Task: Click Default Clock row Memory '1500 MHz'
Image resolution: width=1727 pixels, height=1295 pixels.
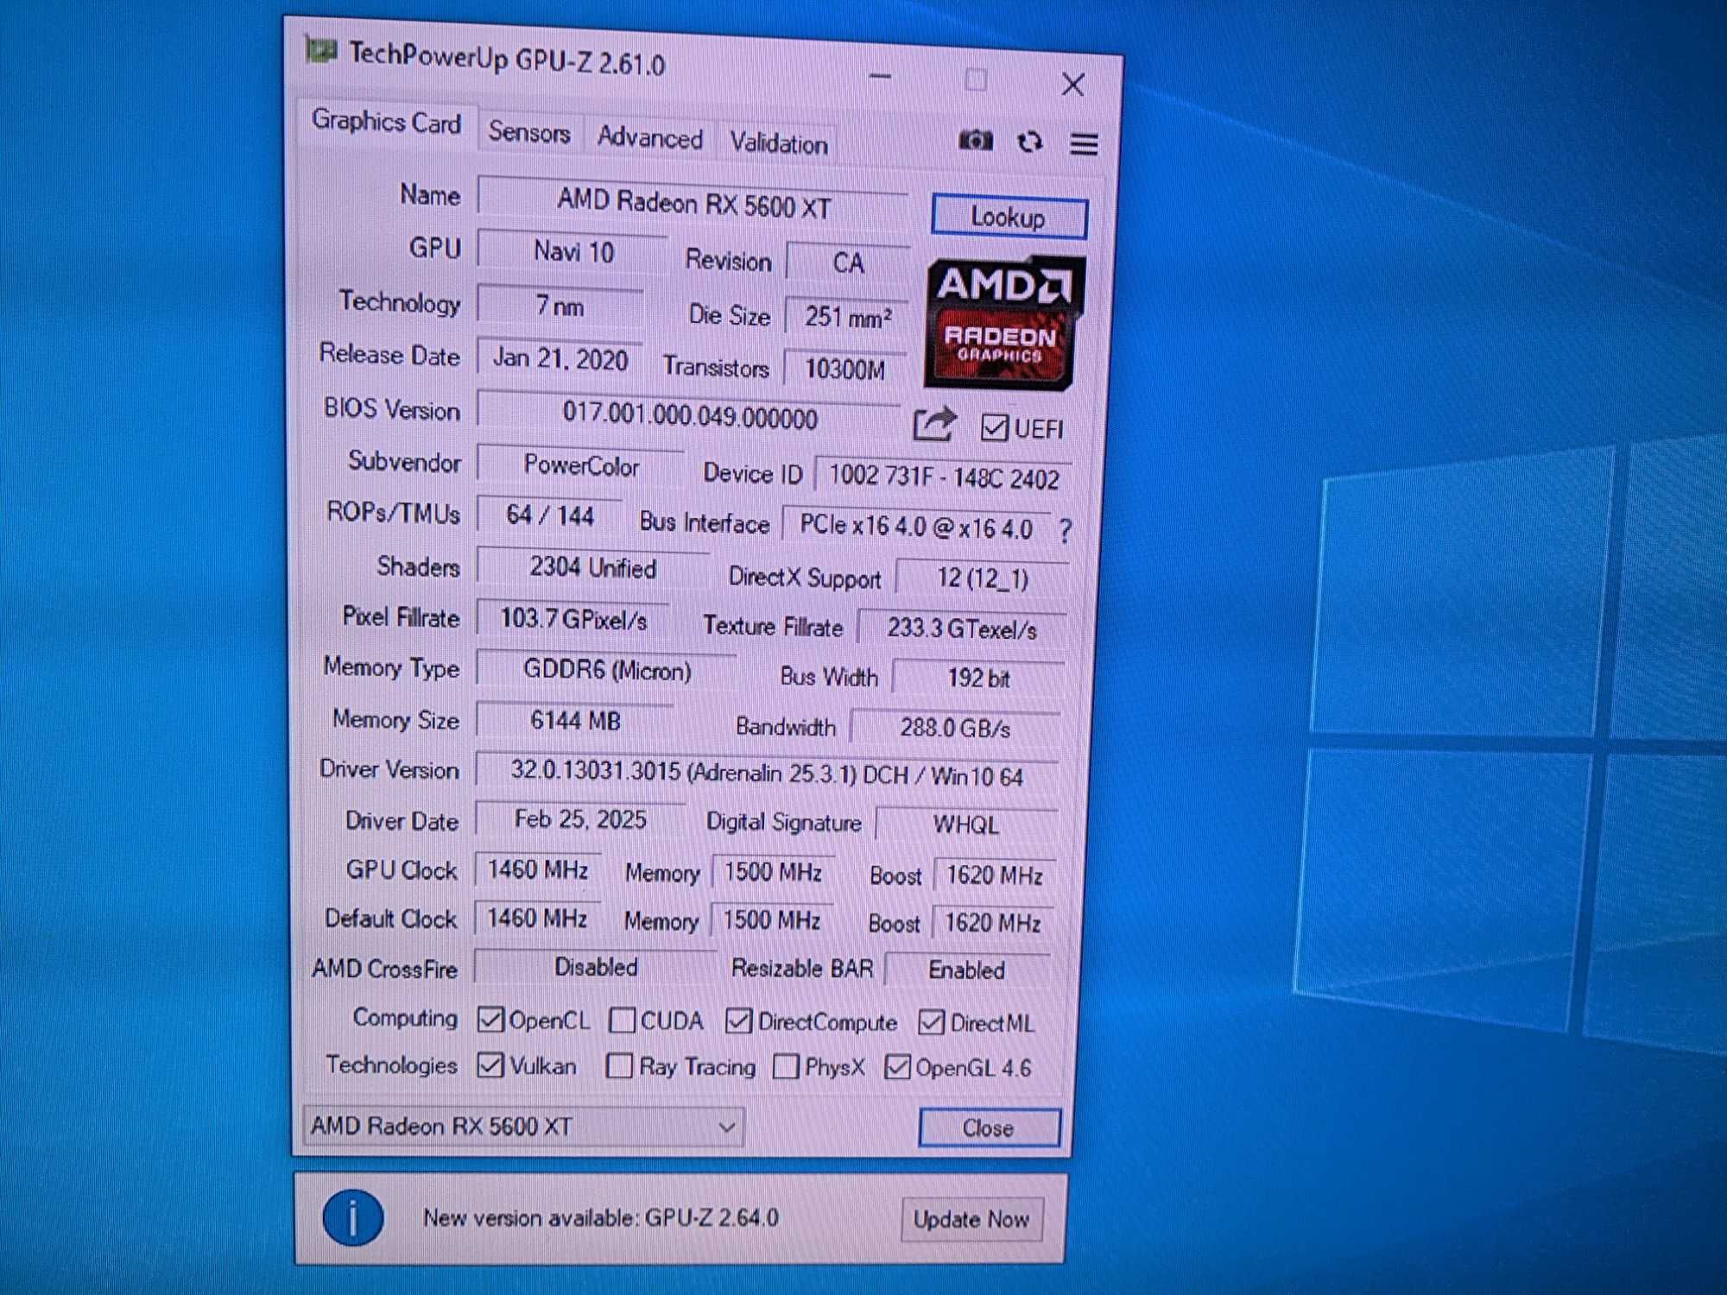Action: [x=771, y=920]
